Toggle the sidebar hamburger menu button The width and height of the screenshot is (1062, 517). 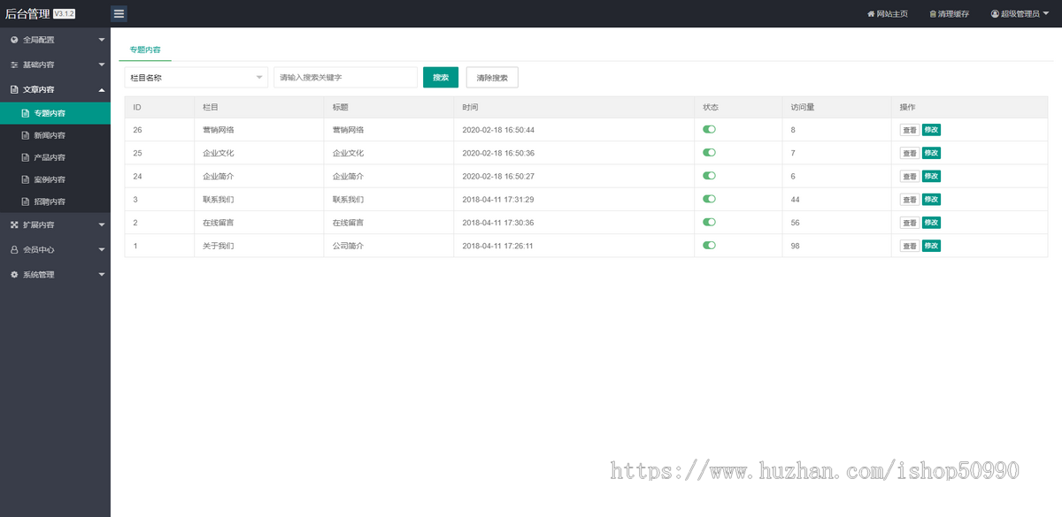[x=119, y=13]
